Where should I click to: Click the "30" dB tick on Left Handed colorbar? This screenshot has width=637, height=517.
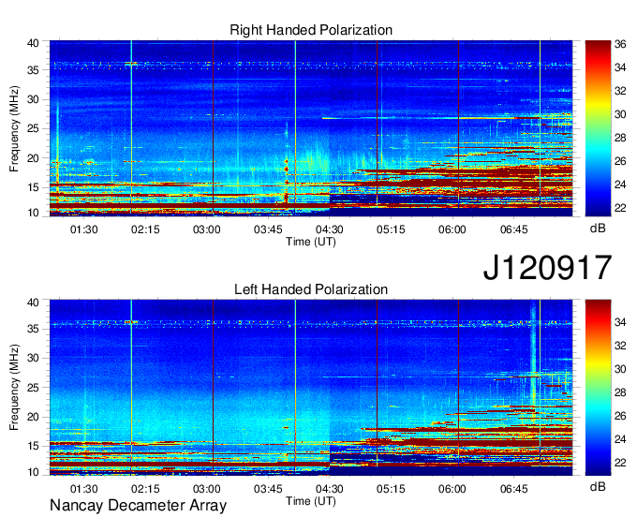620,369
